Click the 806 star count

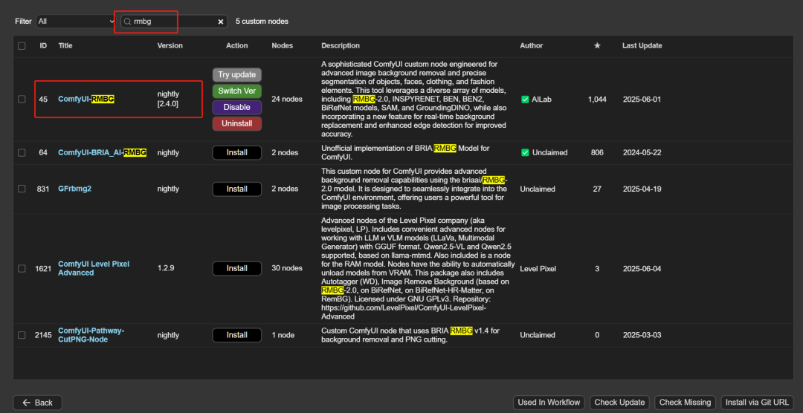tap(597, 152)
